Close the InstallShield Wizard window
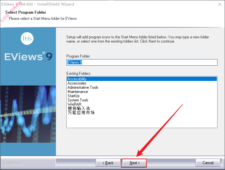Viewport: 225px width, 170px height. click(x=220, y=4)
